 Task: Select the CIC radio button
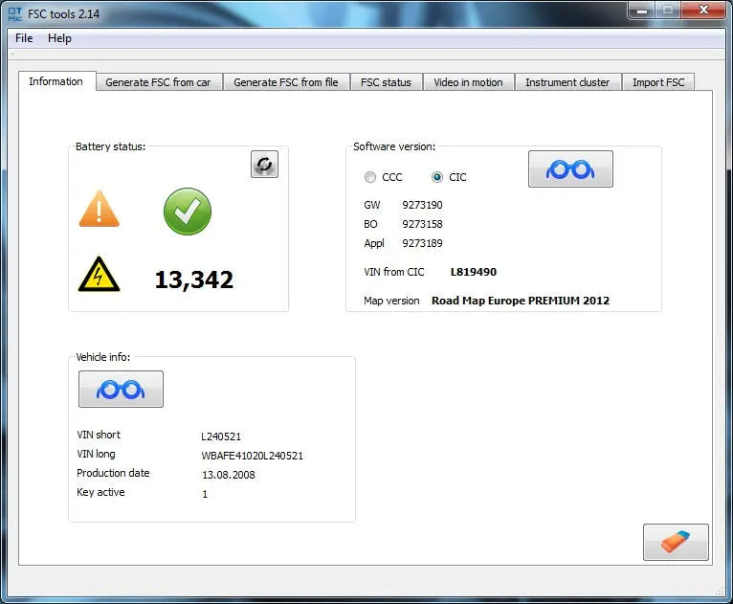coord(437,177)
